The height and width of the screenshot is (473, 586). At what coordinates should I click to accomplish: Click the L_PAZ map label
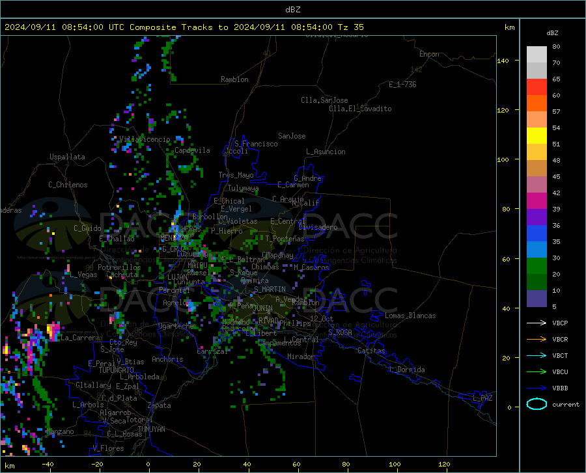(482, 398)
